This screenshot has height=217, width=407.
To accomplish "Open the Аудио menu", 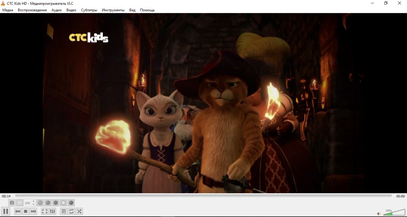I will pyautogui.click(x=57, y=10).
